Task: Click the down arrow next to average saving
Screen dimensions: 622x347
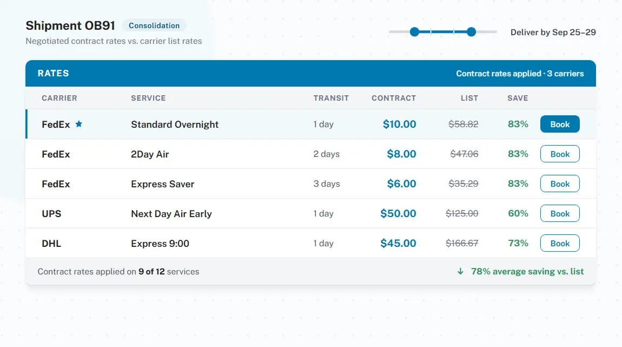Action: tap(460, 271)
